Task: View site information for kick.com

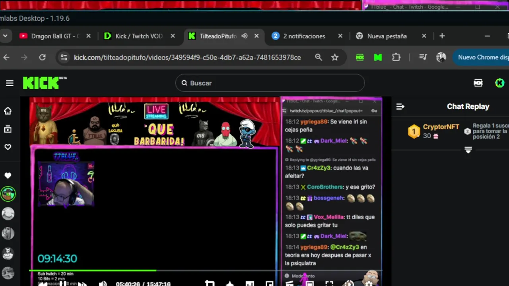Action: coord(64,57)
